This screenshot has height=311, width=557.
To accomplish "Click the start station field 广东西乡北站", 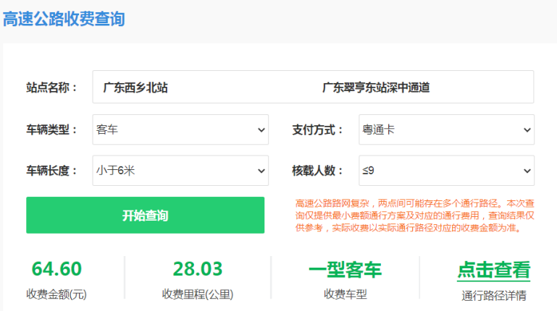I will [x=136, y=88].
